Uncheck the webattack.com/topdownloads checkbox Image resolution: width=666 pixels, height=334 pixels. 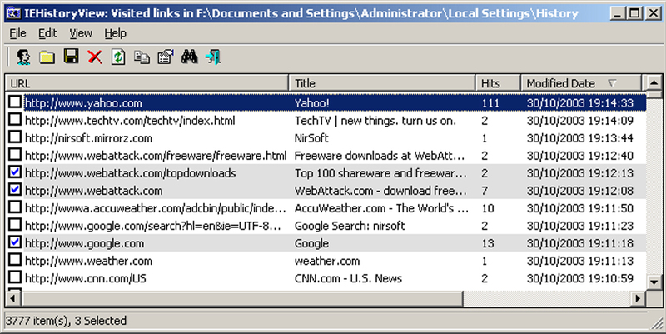[15, 172]
